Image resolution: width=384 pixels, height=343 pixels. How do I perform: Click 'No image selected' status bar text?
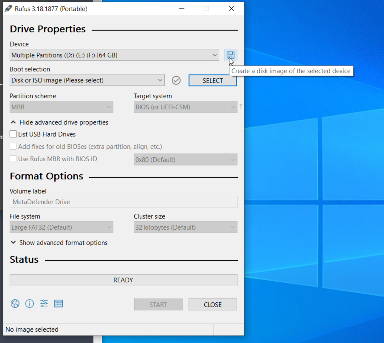click(32, 329)
